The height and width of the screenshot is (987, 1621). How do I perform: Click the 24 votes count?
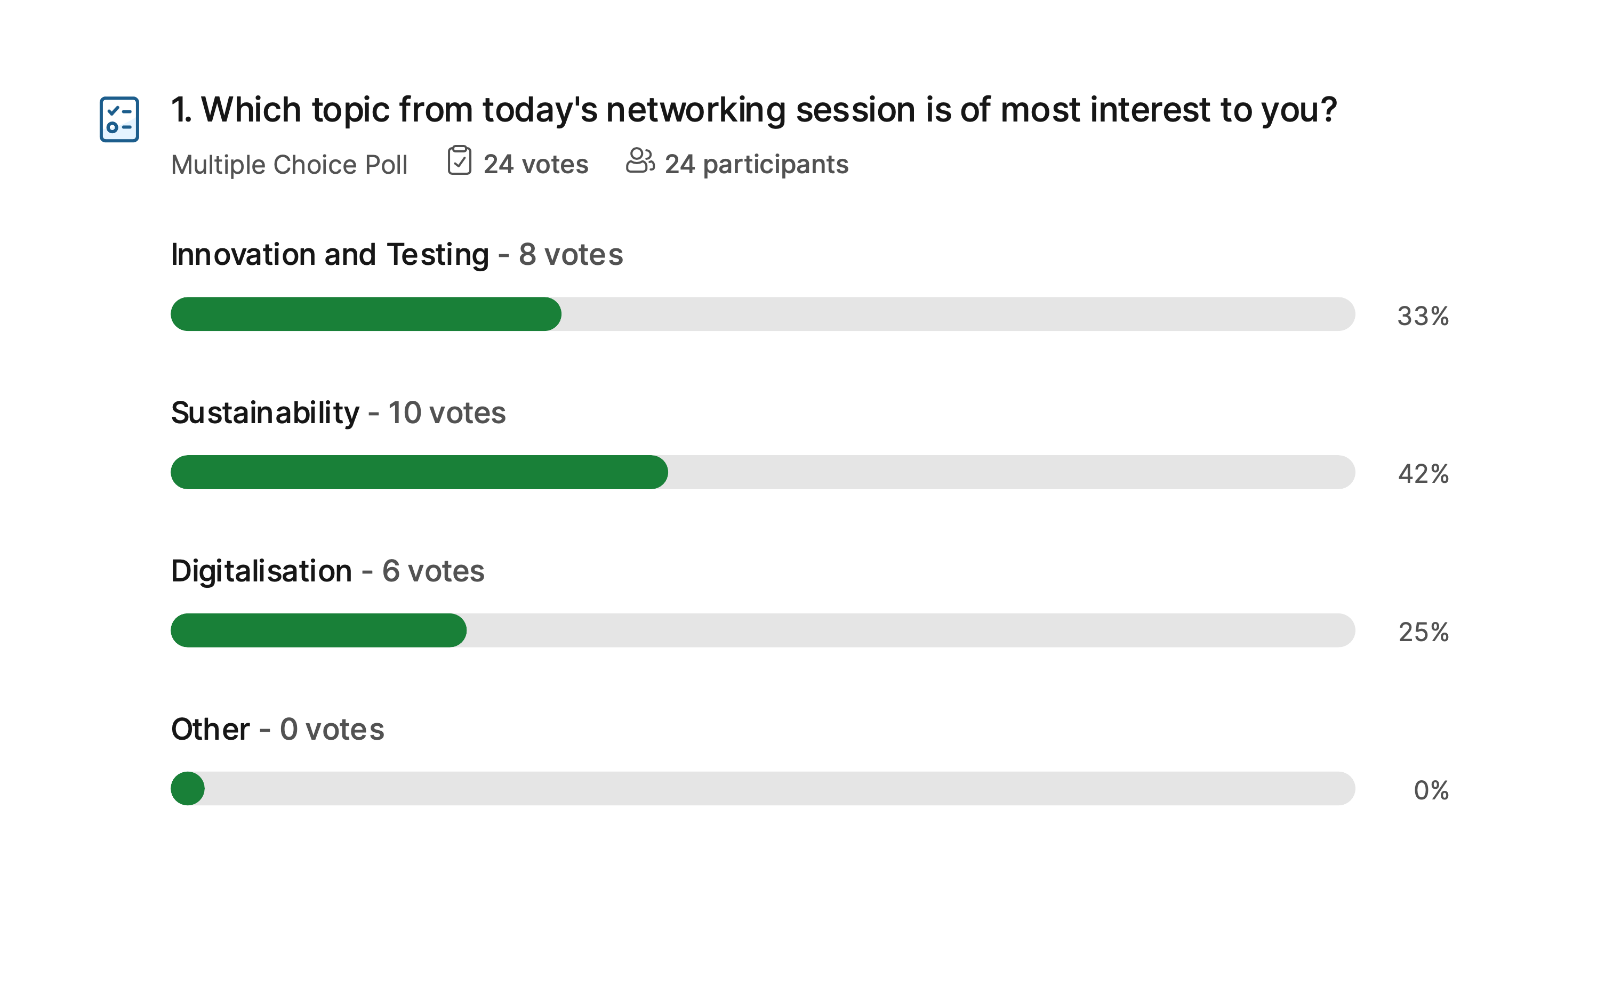coord(535,164)
